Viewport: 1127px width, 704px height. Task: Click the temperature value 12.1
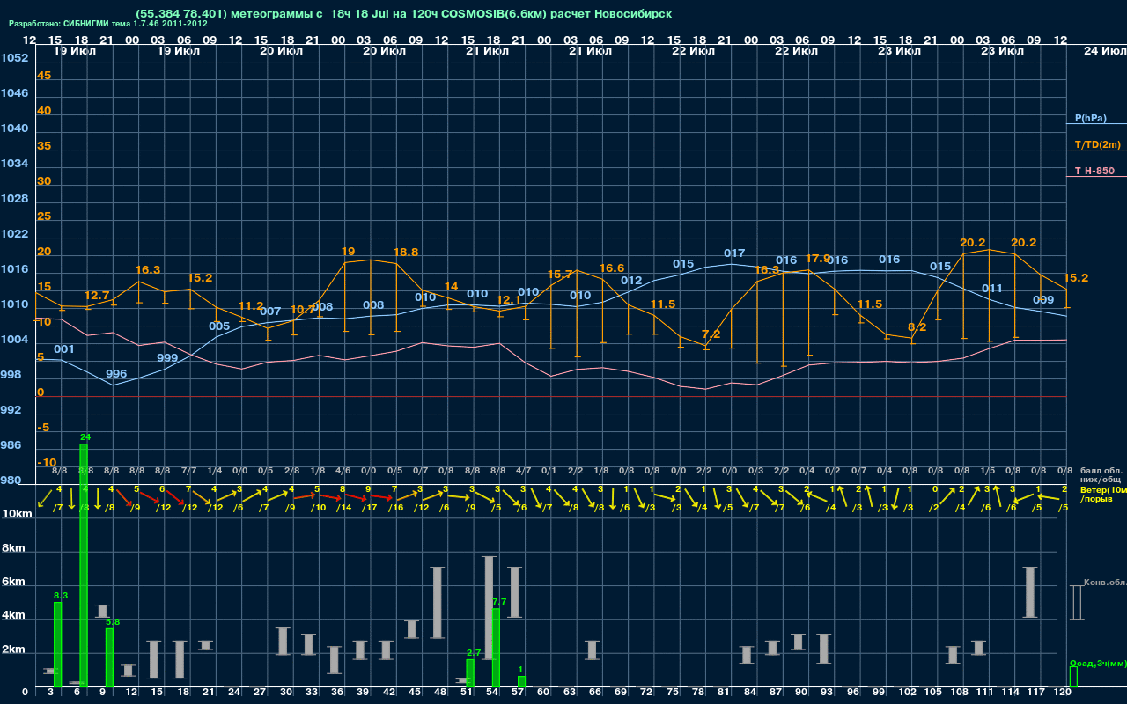[x=509, y=300]
